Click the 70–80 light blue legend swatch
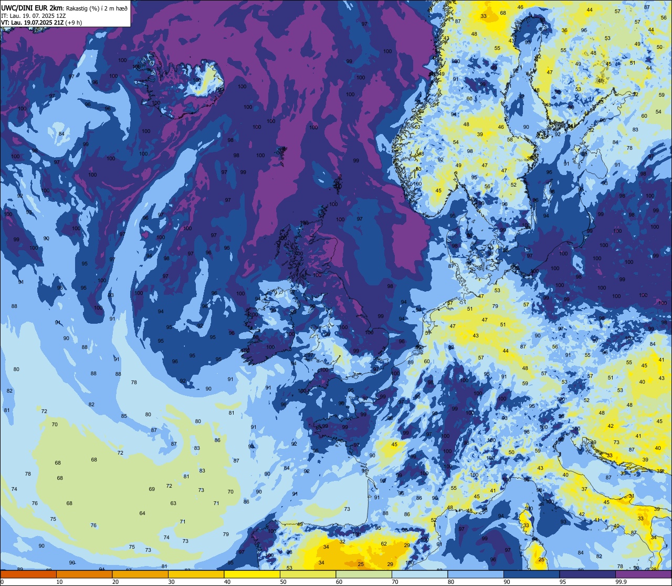Viewport: 672px width, 586px height. pyautogui.click(x=419, y=574)
